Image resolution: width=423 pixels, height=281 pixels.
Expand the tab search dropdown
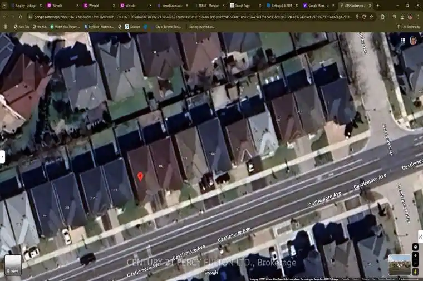(4, 6)
